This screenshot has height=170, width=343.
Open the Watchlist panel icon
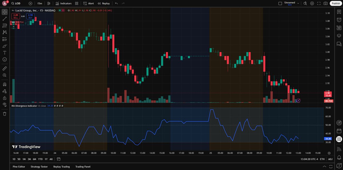[x=339, y=12]
